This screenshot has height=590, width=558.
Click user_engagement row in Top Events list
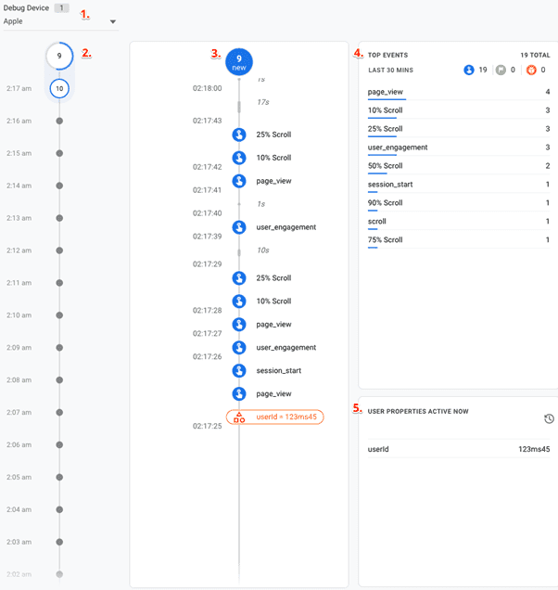[459, 147]
